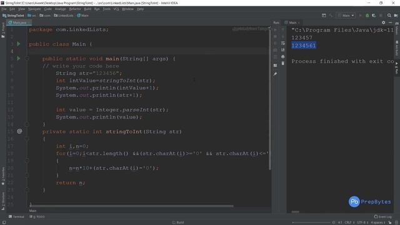The width and height of the screenshot is (400, 225).
Task: Toggle tool window bars icon bottom-left
Action: (4, 222)
